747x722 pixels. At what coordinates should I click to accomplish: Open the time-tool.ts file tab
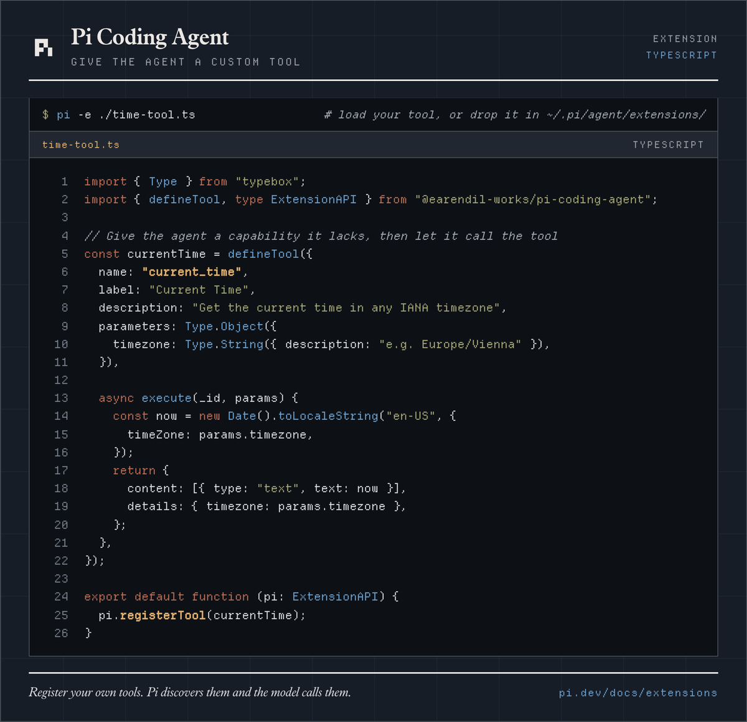point(81,145)
